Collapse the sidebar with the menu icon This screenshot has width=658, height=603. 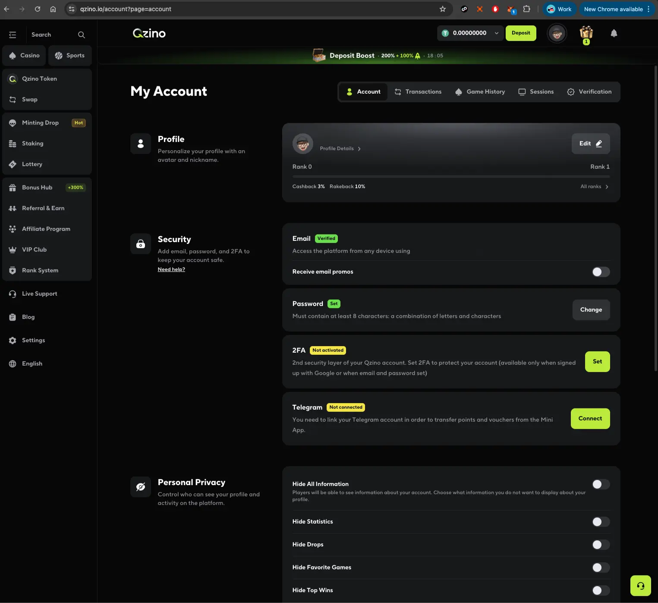[x=13, y=35]
